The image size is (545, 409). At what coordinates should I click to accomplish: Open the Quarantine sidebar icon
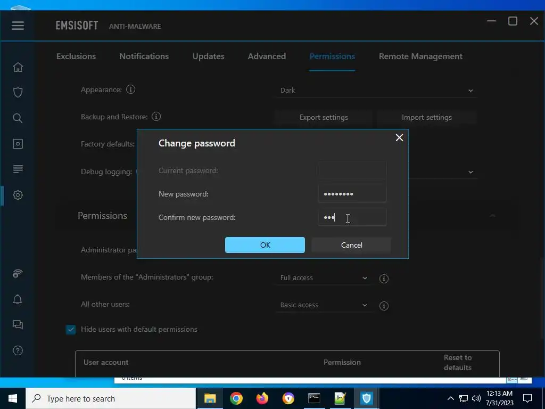point(18,144)
